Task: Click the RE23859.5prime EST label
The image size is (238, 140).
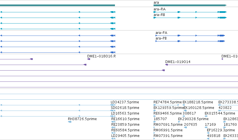Action: click(x=125, y=125)
